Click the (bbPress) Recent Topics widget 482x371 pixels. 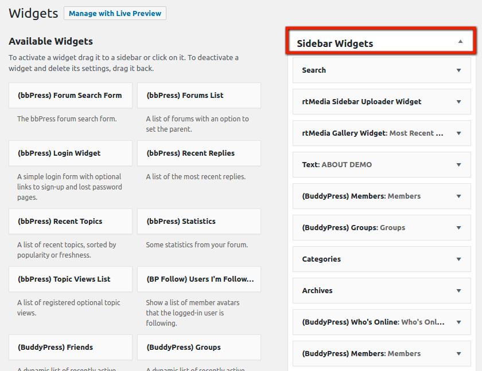[70, 222]
